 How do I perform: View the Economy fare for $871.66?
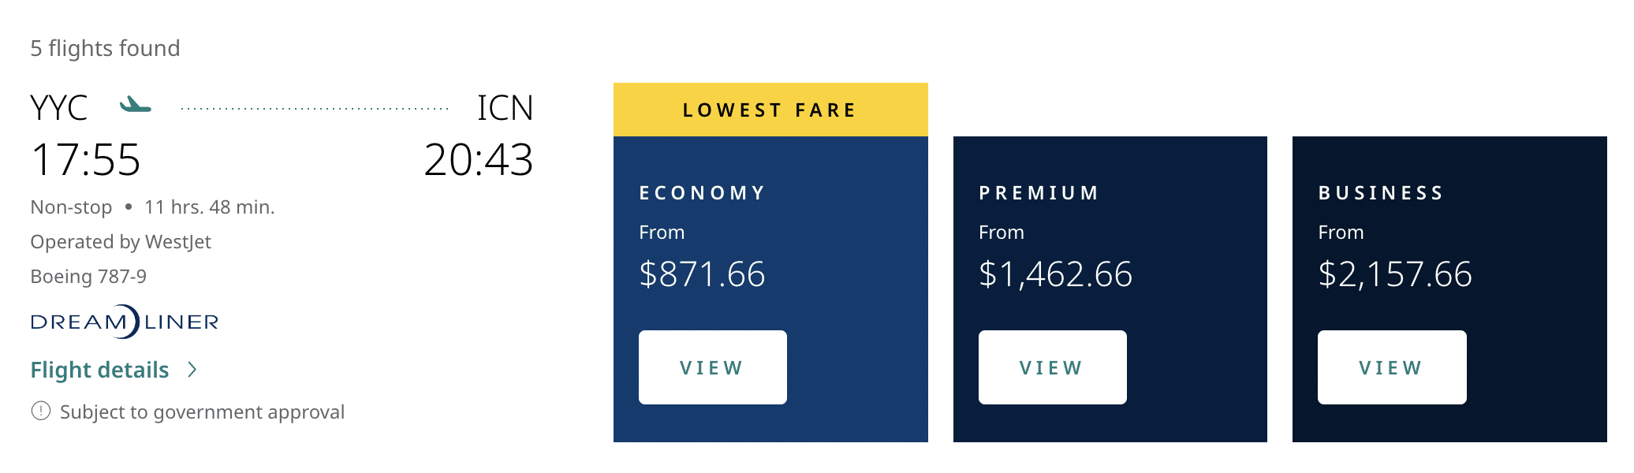coord(711,367)
